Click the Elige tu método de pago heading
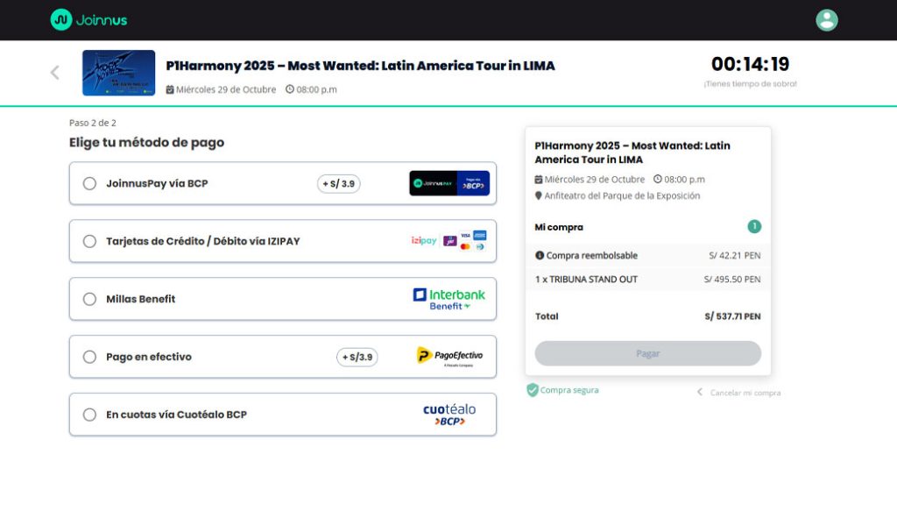Screen dimensions: 897x518 click(146, 143)
